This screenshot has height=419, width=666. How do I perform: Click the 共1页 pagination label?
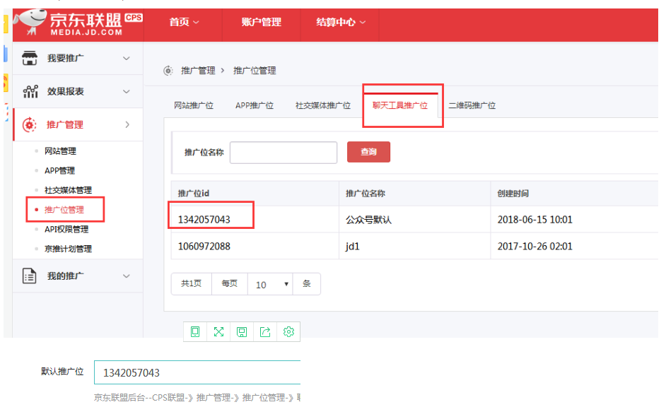pyautogui.click(x=191, y=283)
